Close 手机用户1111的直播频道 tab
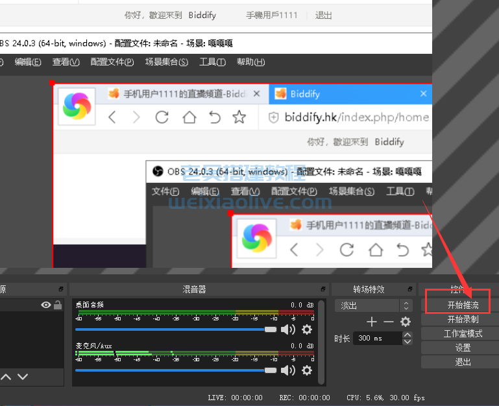Screen dimensions: 499x406 256,94
